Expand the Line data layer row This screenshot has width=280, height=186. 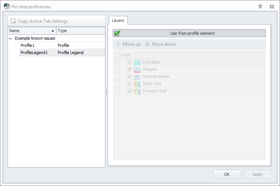click(117, 62)
